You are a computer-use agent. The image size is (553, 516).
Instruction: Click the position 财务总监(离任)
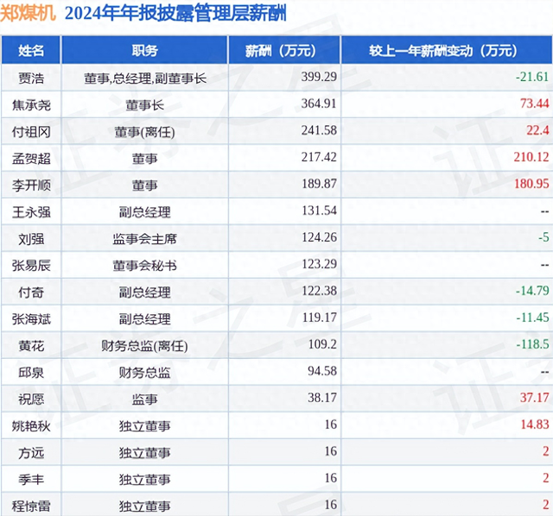144,346
